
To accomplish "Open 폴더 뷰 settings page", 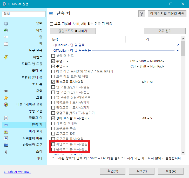I will (x=24, y=71).
